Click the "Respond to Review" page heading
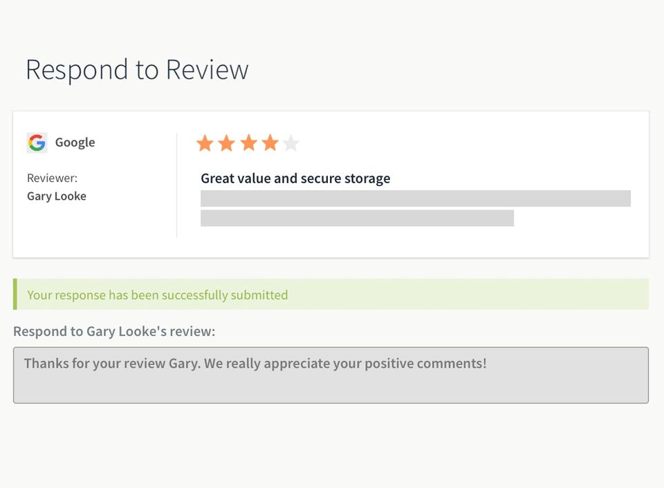Image resolution: width=664 pixels, height=488 pixels. tap(137, 70)
